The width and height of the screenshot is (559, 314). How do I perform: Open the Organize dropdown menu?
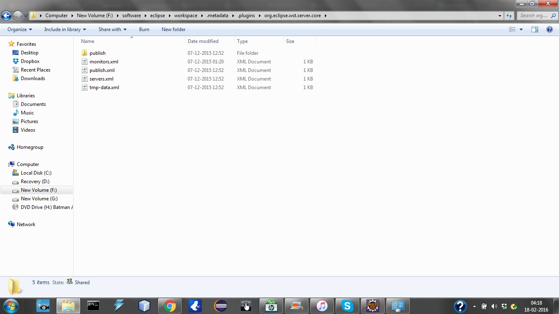pyautogui.click(x=20, y=29)
